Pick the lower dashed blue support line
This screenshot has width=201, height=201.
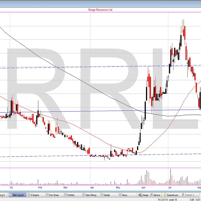coord(70,156)
